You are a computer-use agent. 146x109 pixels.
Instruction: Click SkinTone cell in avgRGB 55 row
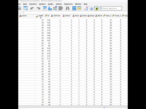click(56, 41)
